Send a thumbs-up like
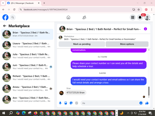The width and height of the screenshot is (155, 116). [147, 103]
